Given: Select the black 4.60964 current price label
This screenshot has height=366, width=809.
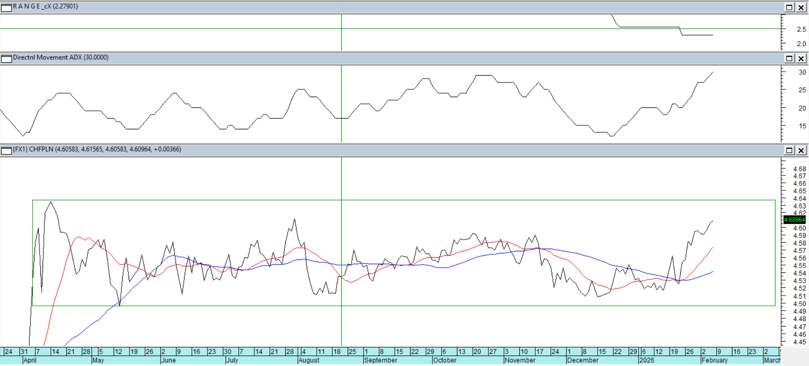Looking at the screenshot, I should pos(794,220).
